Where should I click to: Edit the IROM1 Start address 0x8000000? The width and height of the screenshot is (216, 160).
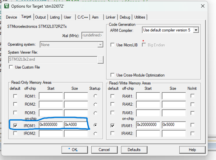[x=51, y=125]
